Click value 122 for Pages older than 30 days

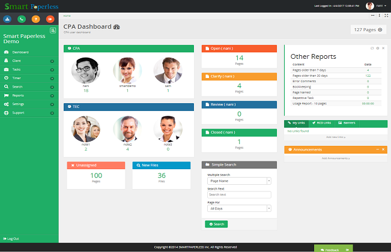coord(368,76)
